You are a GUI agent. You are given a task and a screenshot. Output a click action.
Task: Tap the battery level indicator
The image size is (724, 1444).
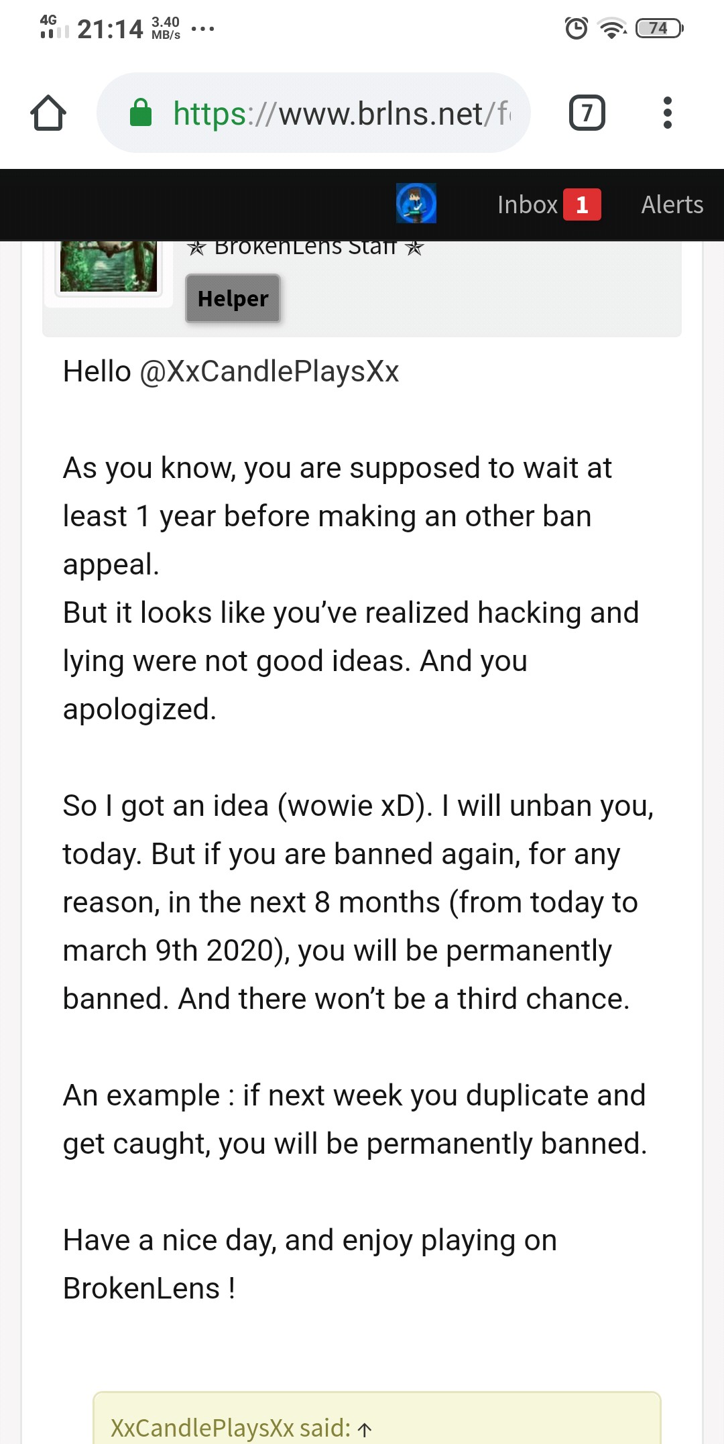tap(660, 28)
